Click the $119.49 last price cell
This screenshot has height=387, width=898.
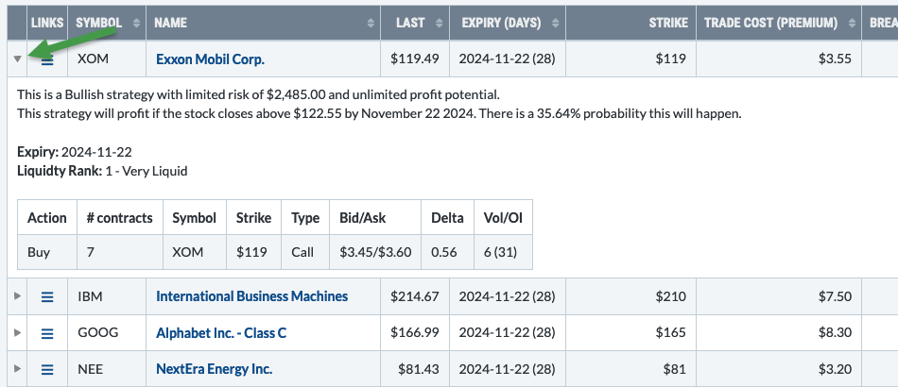415,59
